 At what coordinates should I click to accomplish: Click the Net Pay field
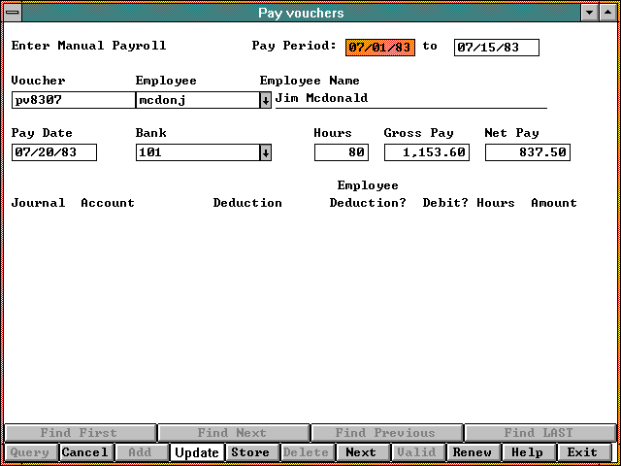527,152
